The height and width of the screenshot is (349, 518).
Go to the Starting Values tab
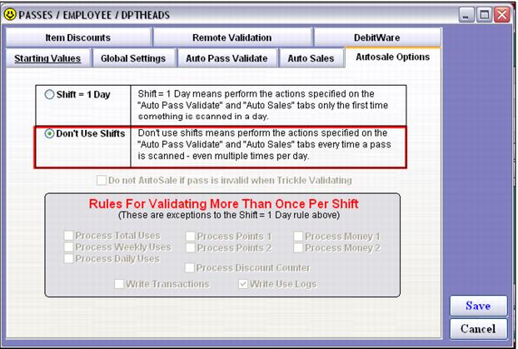point(48,58)
